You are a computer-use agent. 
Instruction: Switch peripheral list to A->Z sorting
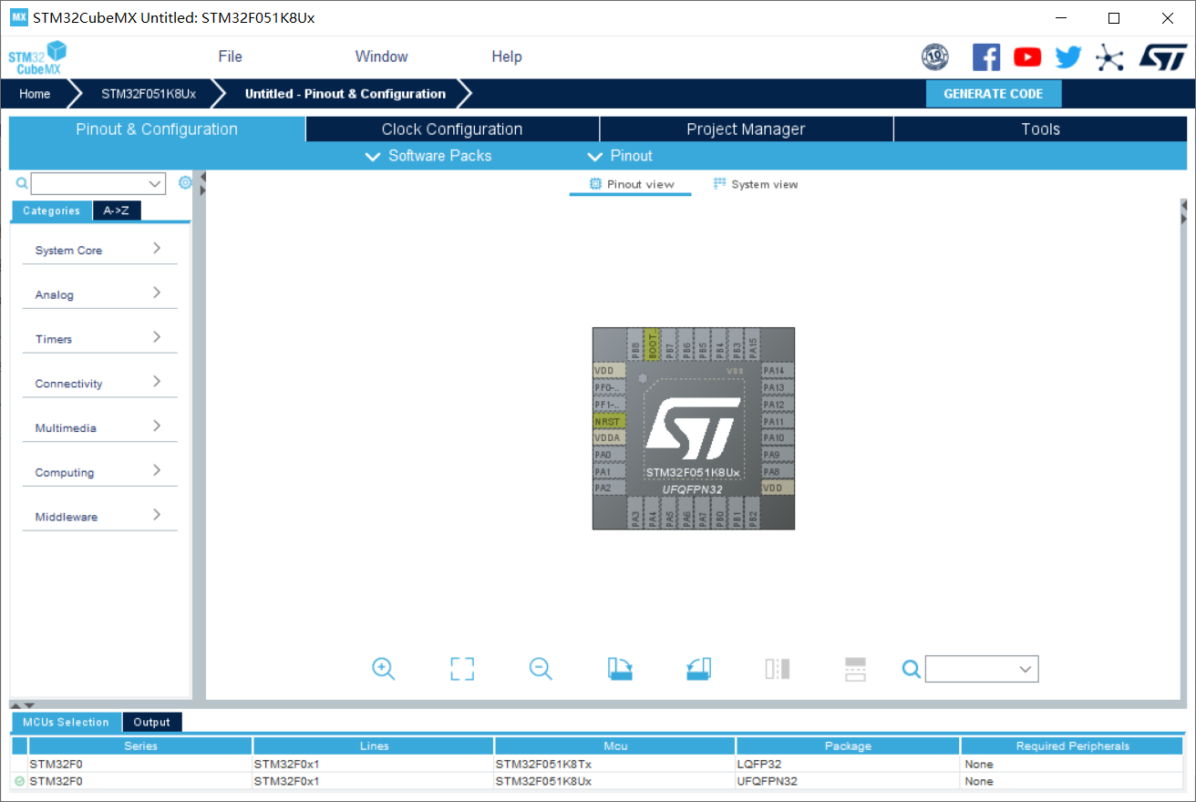pos(116,211)
